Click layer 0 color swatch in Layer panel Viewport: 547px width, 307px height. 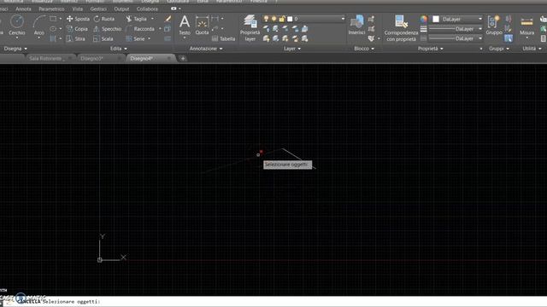click(x=290, y=19)
